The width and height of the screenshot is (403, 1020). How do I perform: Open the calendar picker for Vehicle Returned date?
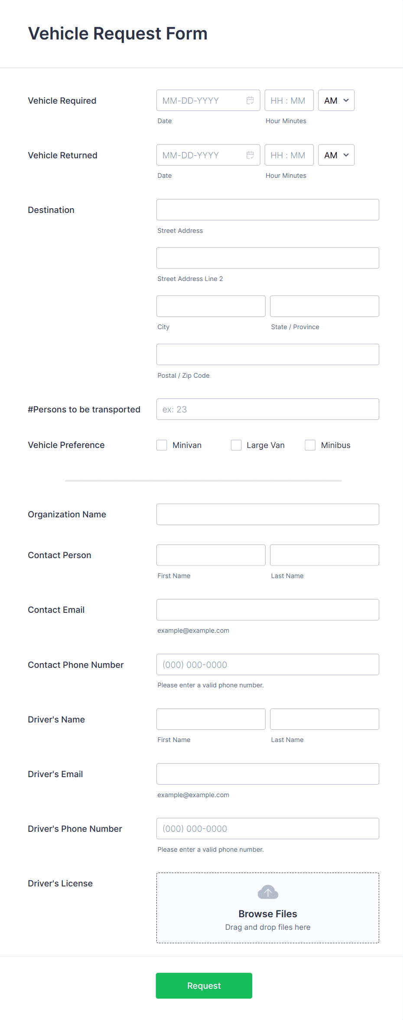[x=250, y=155]
